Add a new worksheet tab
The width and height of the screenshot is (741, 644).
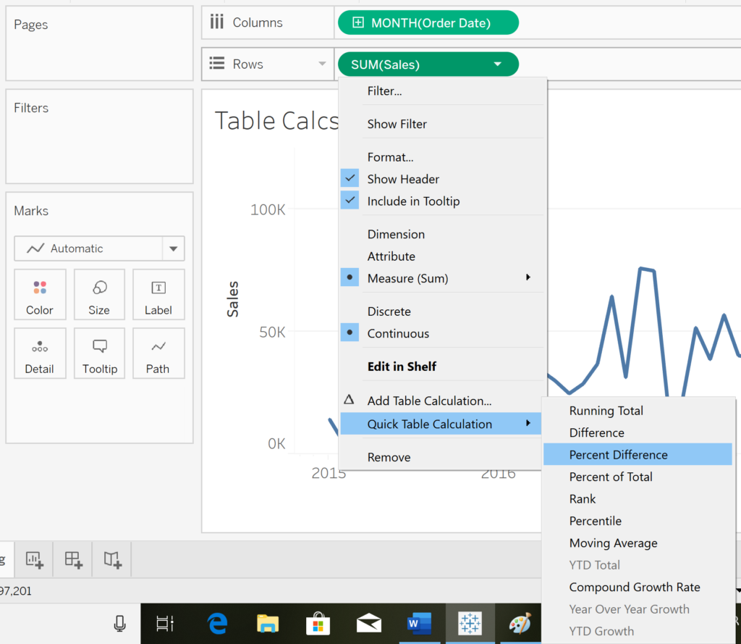coord(34,559)
